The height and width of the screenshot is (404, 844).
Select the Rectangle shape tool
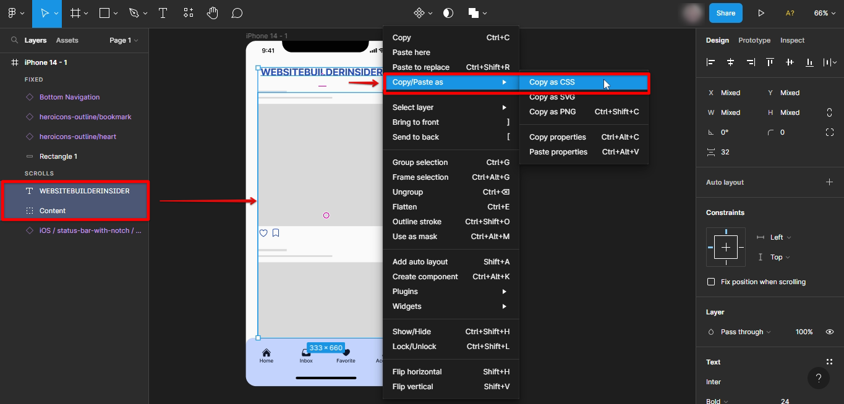pos(104,13)
